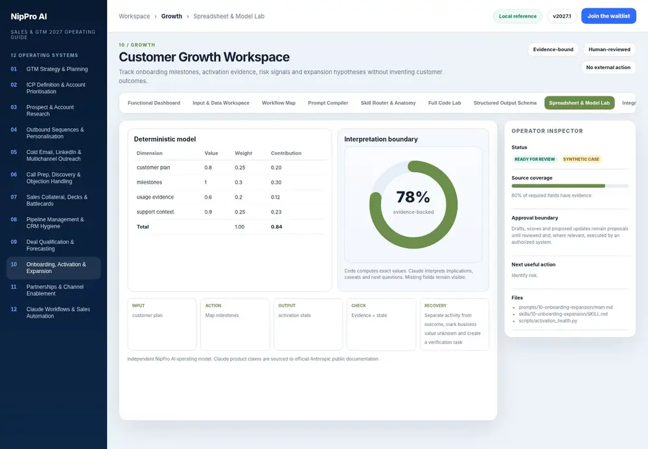Open the Workflow Map tab
This screenshot has height=449, width=648.
(x=279, y=103)
